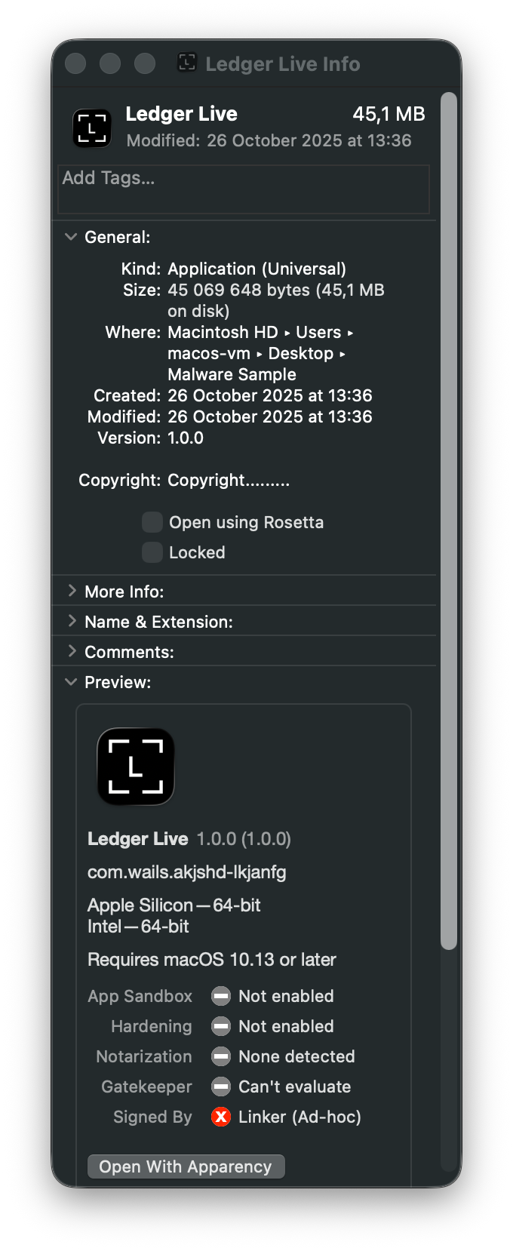Click the App Sandbox status icon
The width and height of the screenshot is (513, 1251).
[220, 996]
